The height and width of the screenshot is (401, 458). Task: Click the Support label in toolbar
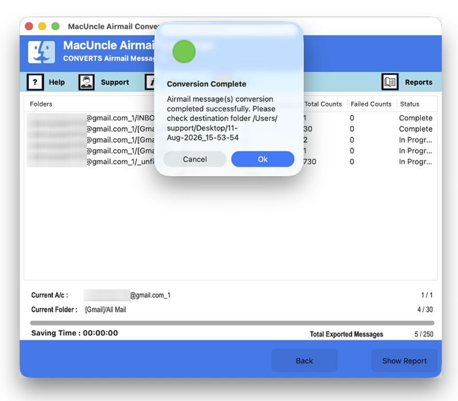tap(115, 82)
